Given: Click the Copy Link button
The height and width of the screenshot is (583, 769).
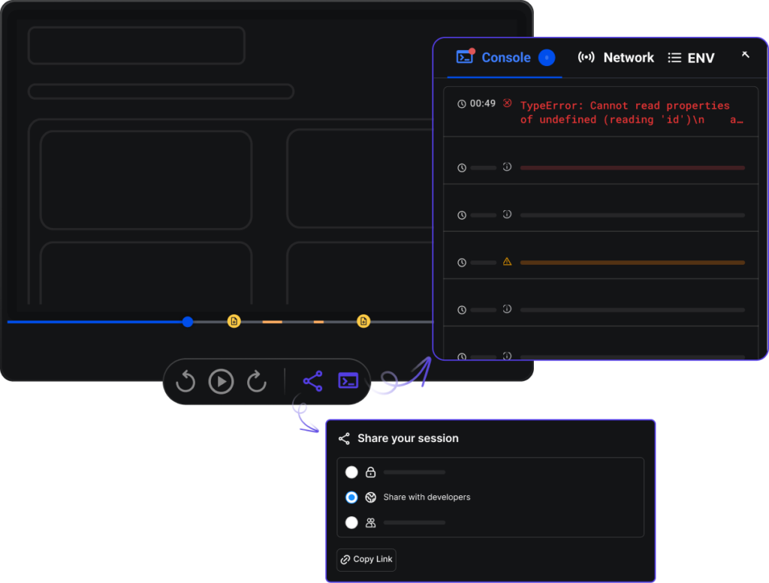Looking at the screenshot, I should [x=366, y=559].
